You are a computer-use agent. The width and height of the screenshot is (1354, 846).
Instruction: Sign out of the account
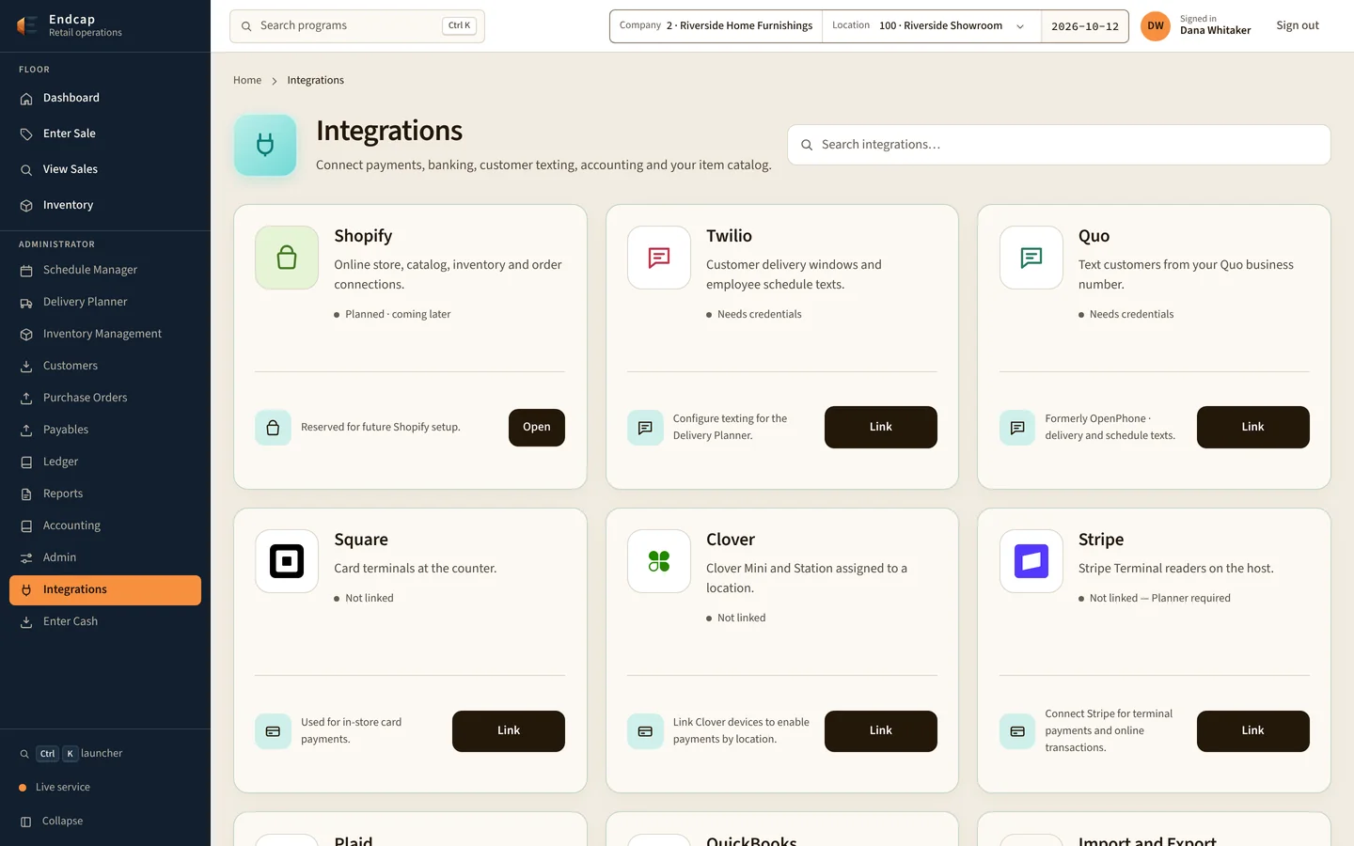pos(1298,26)
